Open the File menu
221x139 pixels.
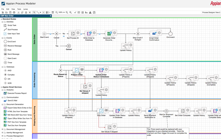pos(3,9)
